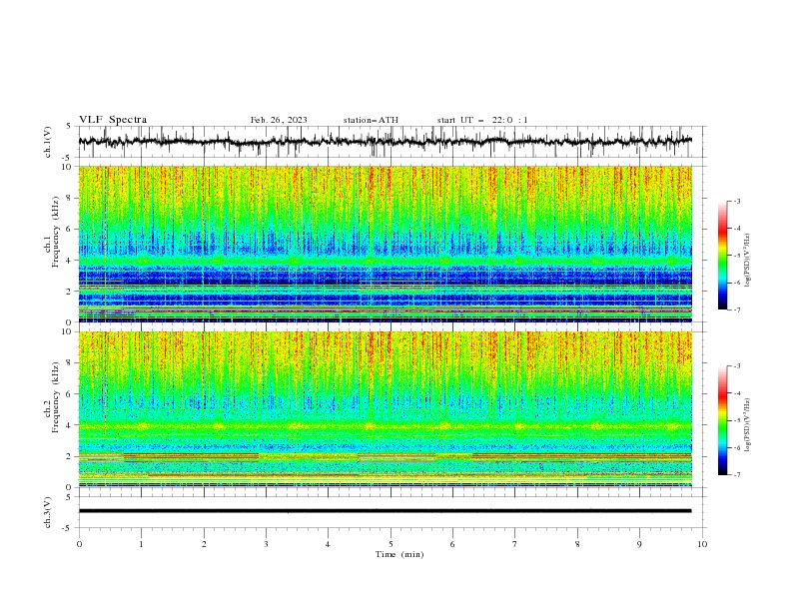791x611 pixels.
Task: Select the "start UT = 22:0 :1" text
Action: click(482, 120)
